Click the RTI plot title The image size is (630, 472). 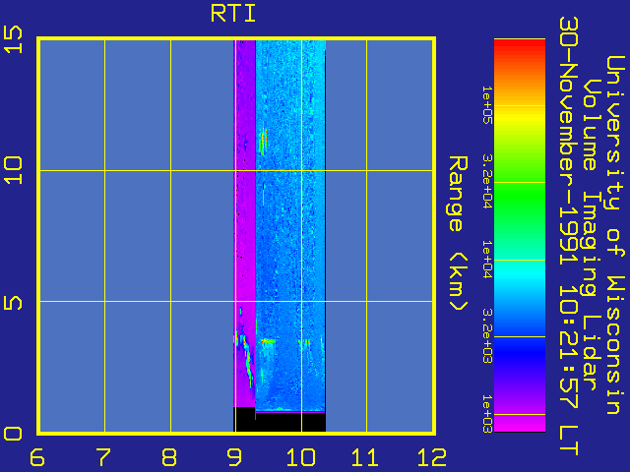(233, 14)
